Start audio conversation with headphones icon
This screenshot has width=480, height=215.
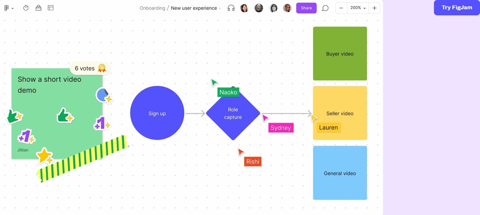click(x=231, y=8)
